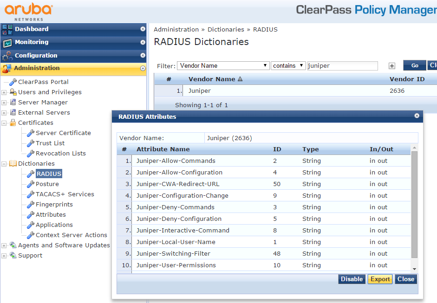Click the Dictionaries book icon
Viewport: 437px width, 303px height.
click(13, 163)
